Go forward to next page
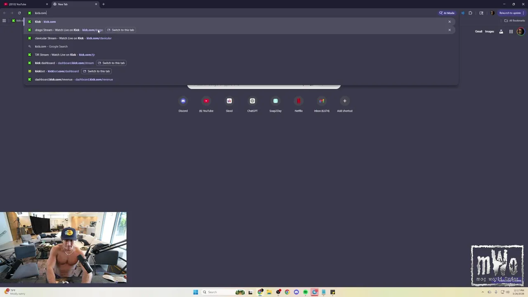Image resolution: width=528 pixels, height=297 pixels. pyautogui.click(x=12, y=13)
